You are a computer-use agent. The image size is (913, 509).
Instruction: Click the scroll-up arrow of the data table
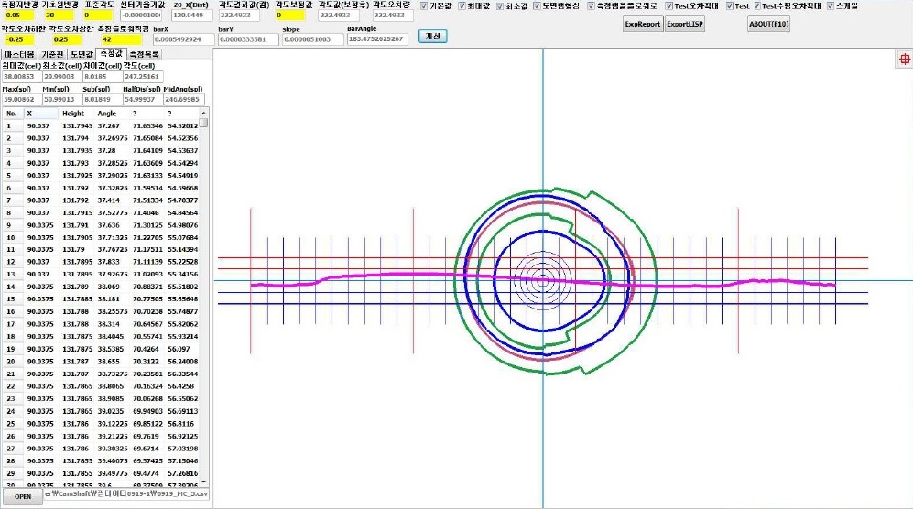click(x=204, y=113)
